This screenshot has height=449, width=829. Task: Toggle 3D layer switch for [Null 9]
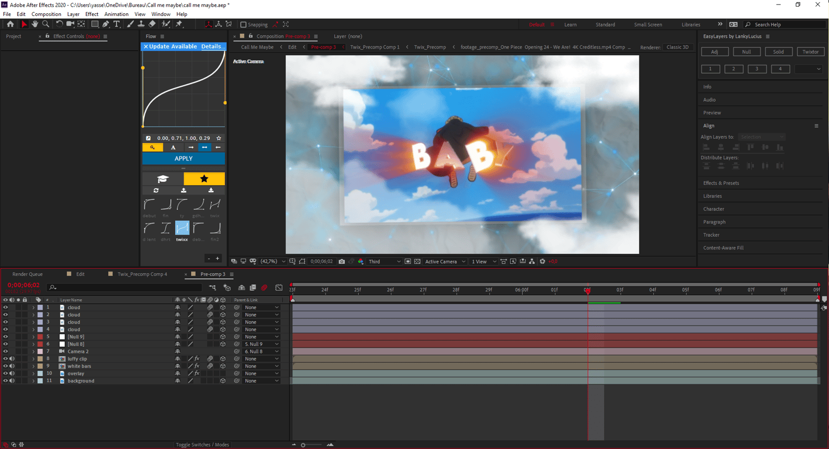(223, 337)
